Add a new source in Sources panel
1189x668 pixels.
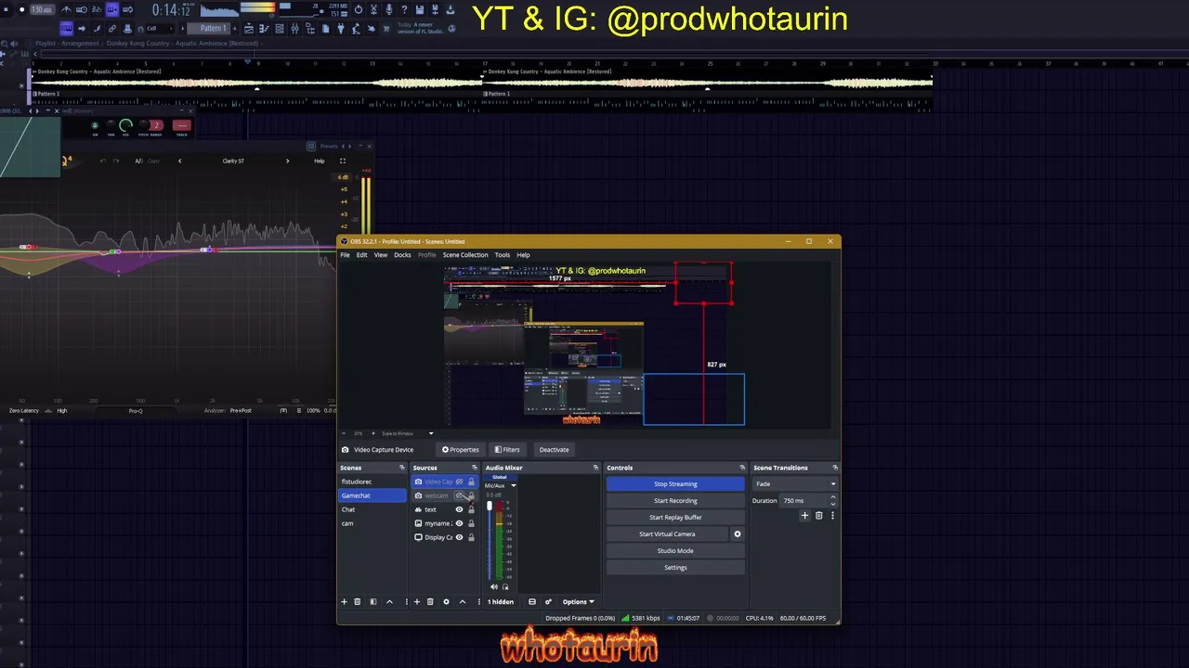pos(416,602)
